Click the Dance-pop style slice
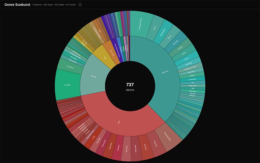 coord(192,91)
